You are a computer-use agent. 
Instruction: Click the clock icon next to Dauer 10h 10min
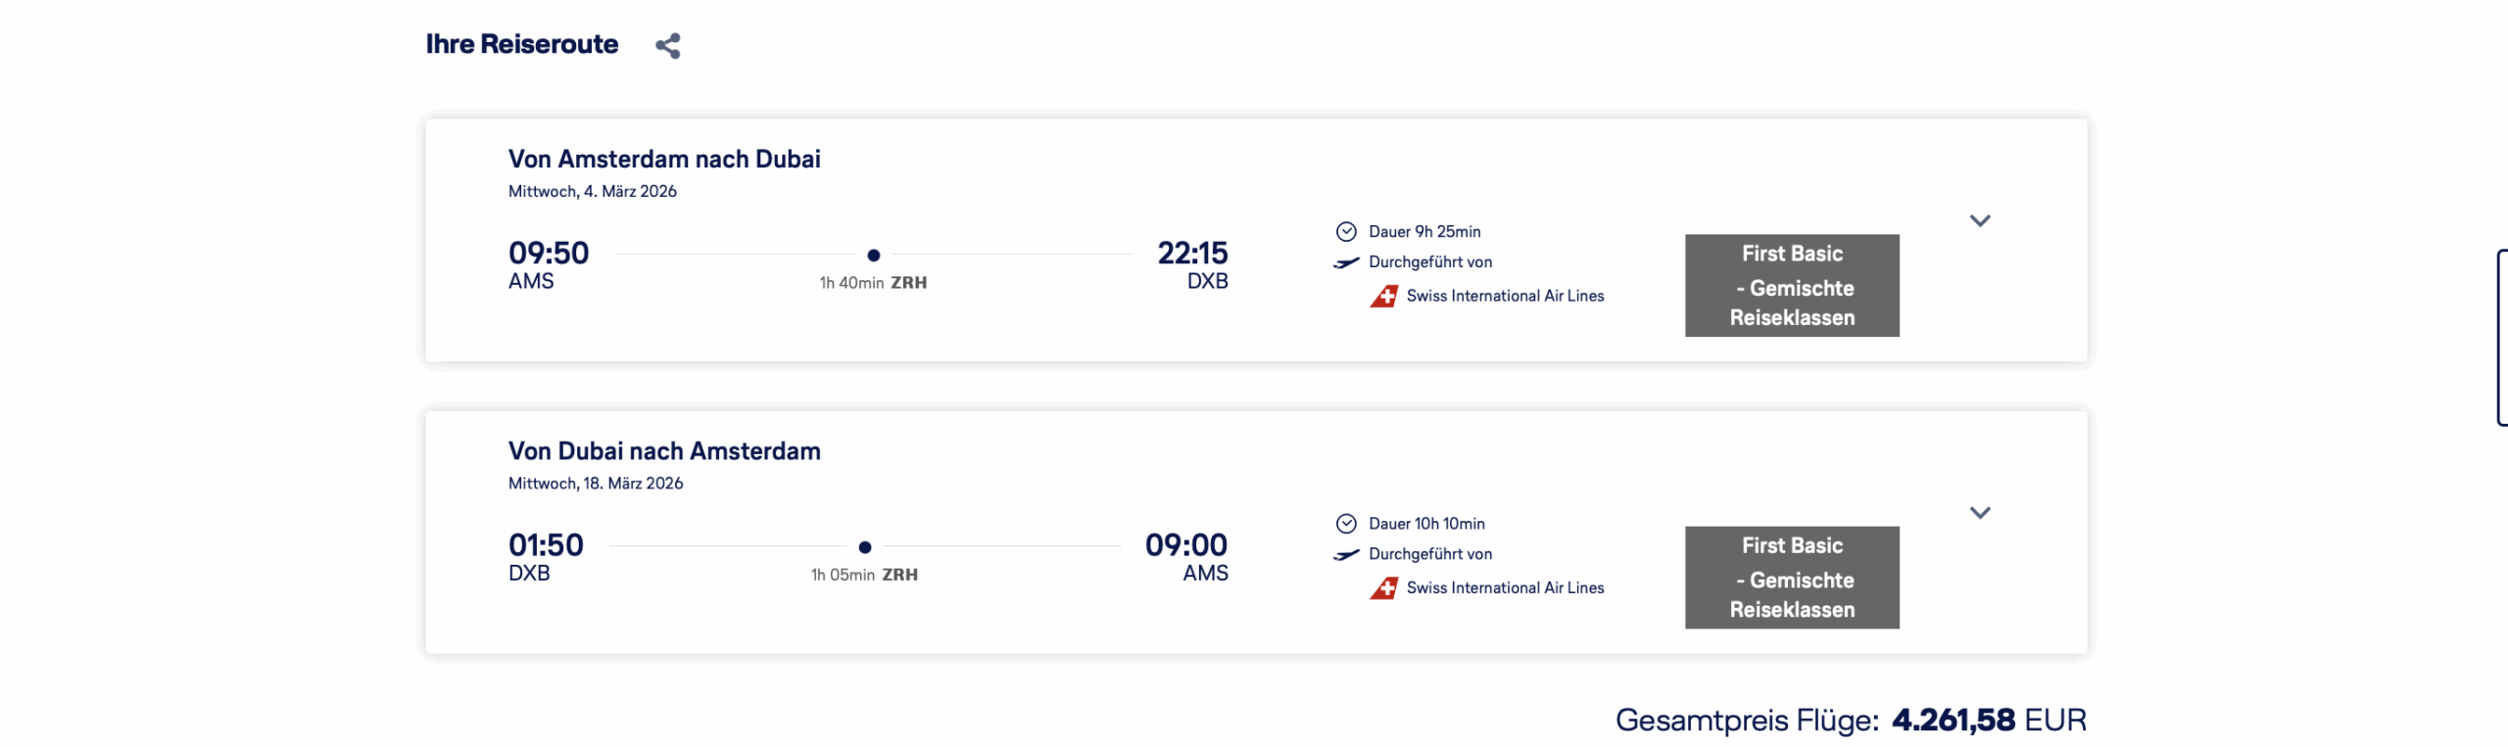(1346, 523)
